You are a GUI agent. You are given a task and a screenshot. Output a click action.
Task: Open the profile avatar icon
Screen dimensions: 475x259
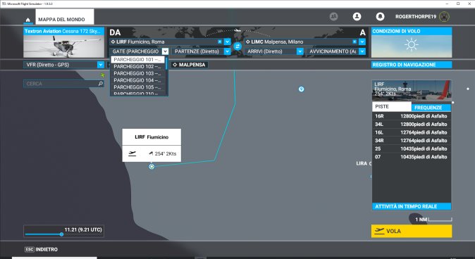click(x=357, y=16)
